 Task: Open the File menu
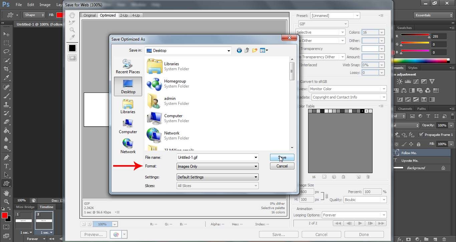pyautogui.click(x=19, y=5)
